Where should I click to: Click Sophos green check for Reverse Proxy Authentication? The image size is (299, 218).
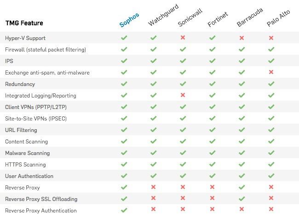pyautogui.click(x=124, y=210)
